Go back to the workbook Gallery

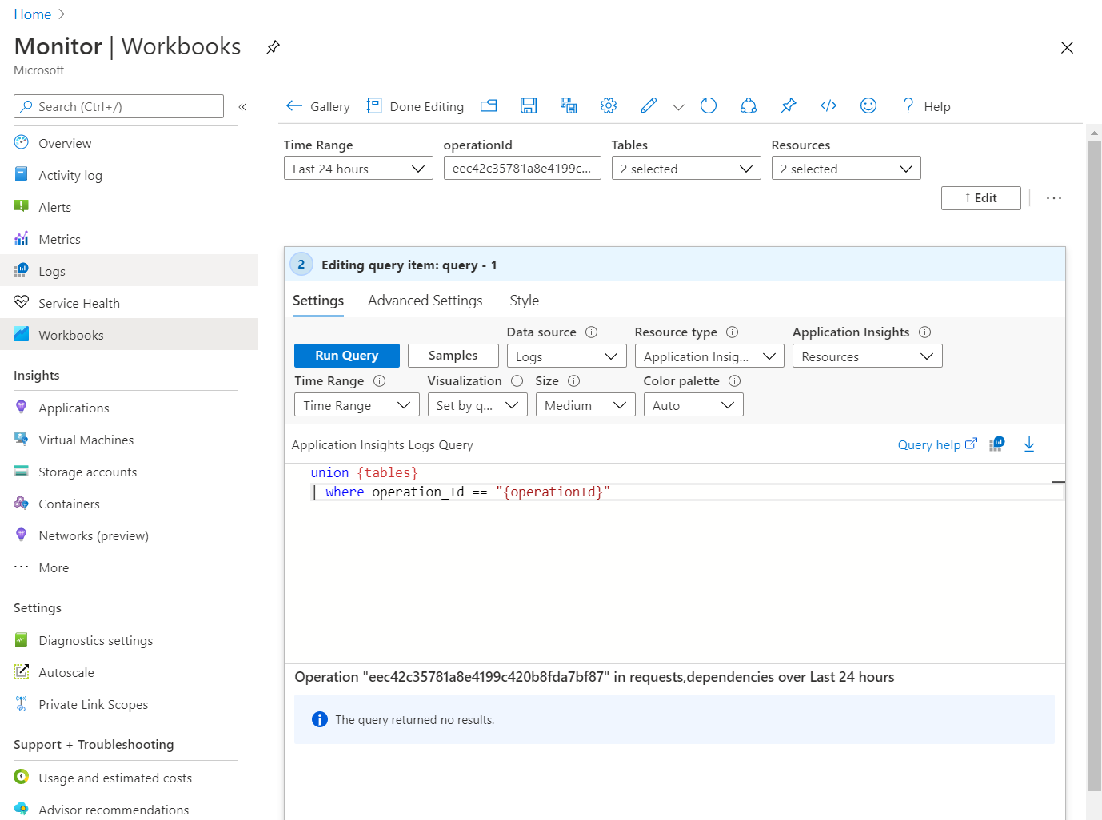click(x=317, y=106)
